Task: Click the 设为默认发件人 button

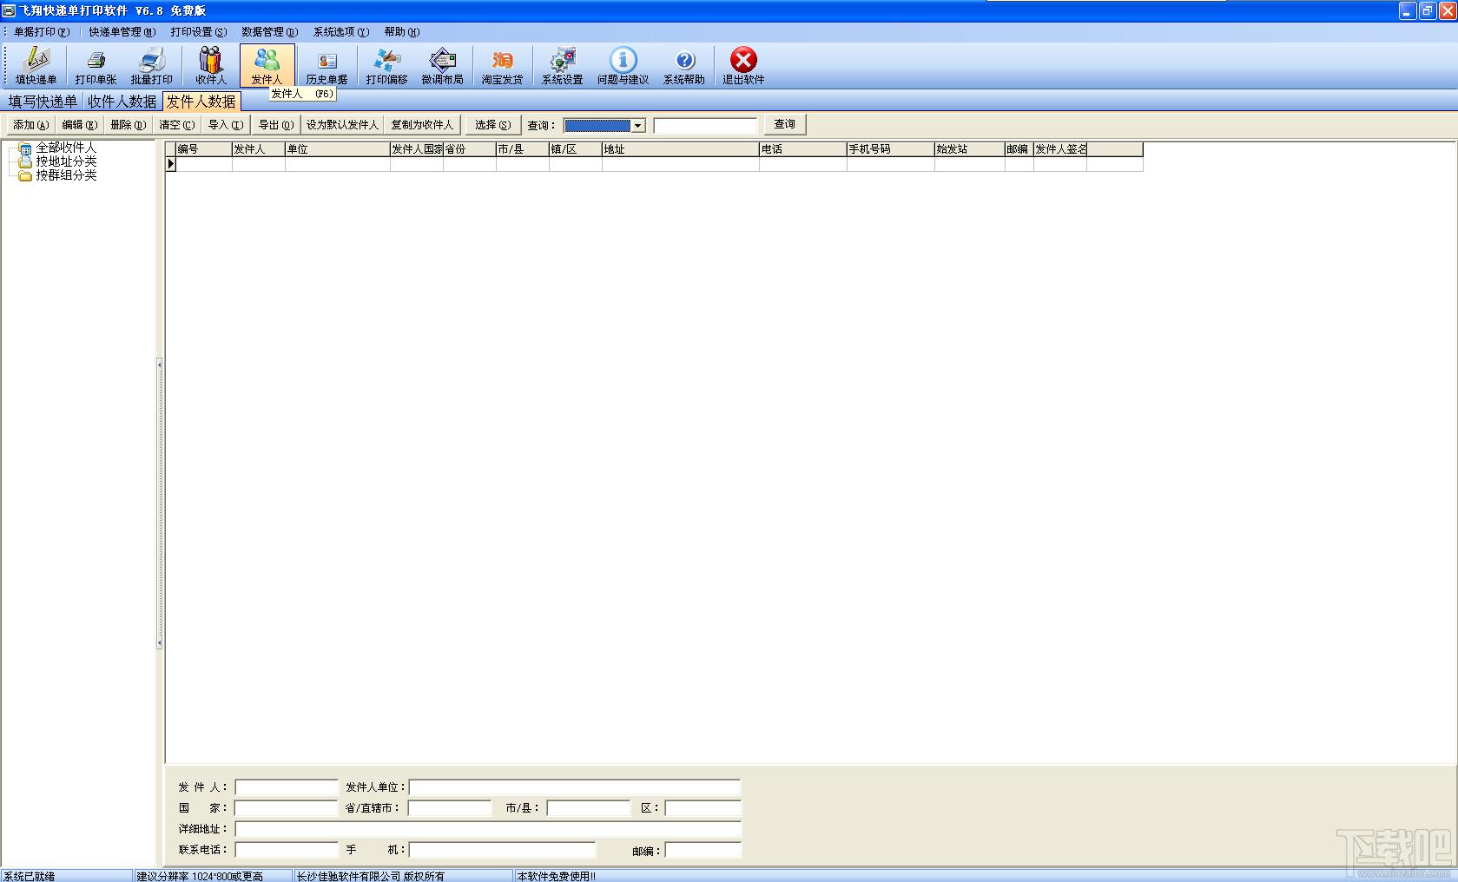Action: tap(342, 125)
